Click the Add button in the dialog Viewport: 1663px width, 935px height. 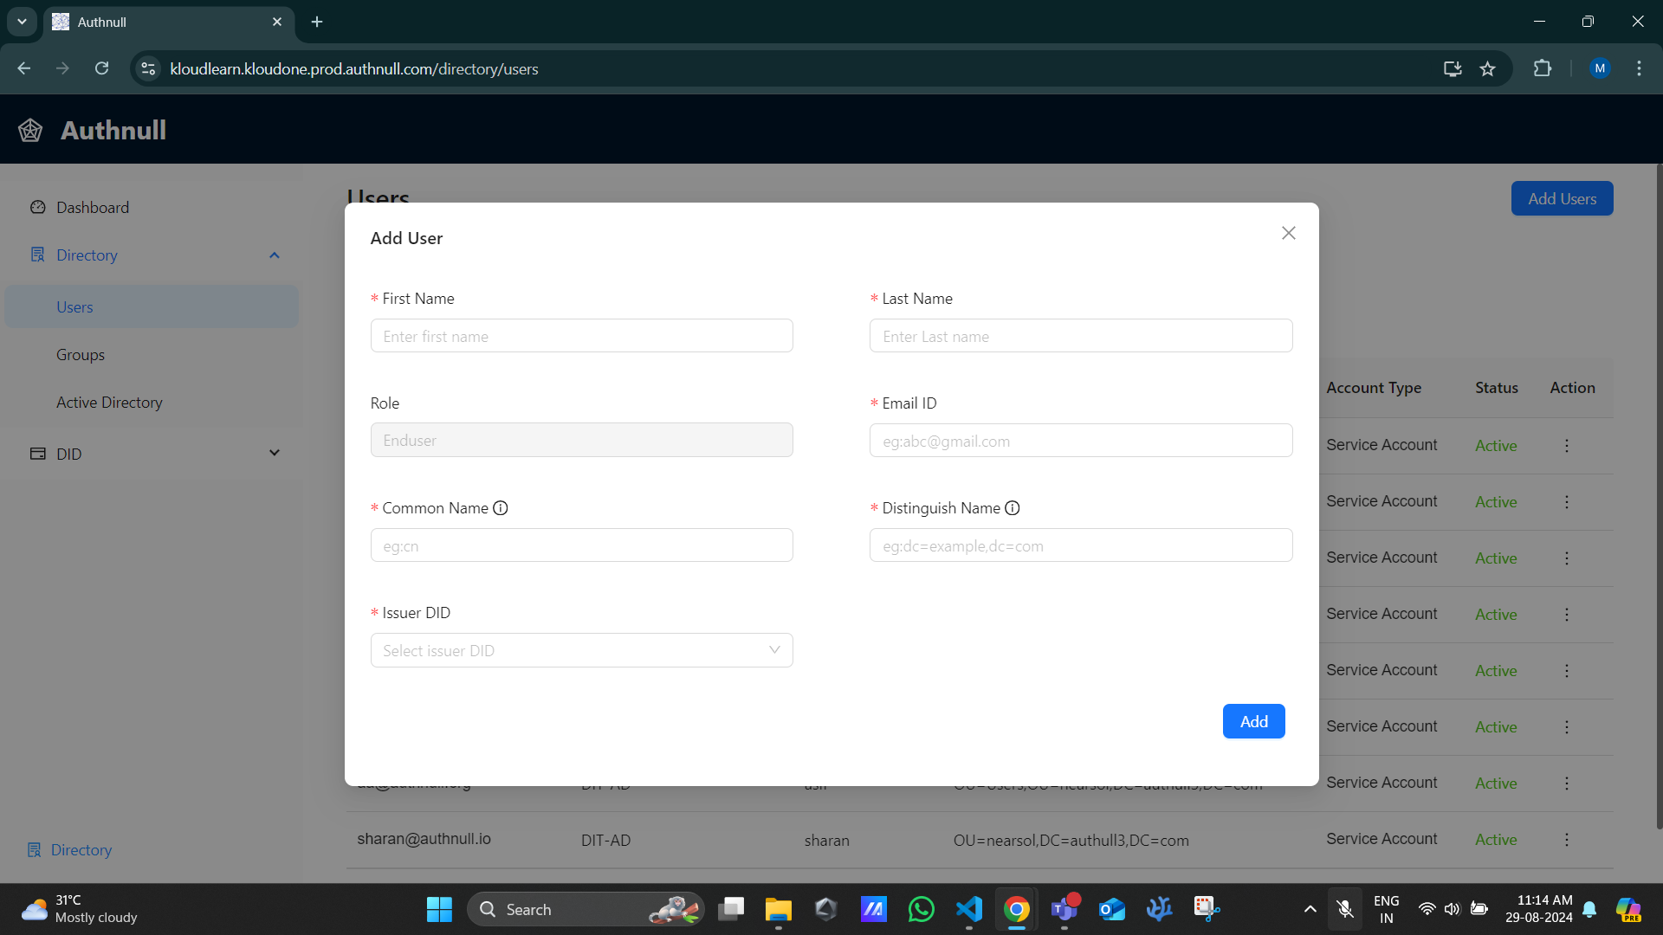pos(1252,721)
